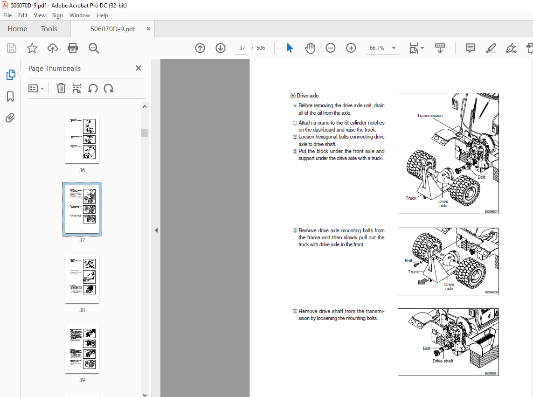
Task: Add bookmark with the star icon
Action: pos(32,48)
